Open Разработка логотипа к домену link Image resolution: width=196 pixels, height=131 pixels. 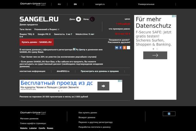click(94, 127)
